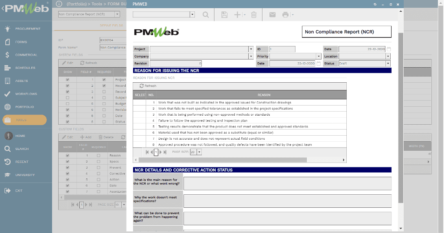This screenshot has height=233, width=444.
Task: Open Workflows in the sidebar
Action: (26, 94)
